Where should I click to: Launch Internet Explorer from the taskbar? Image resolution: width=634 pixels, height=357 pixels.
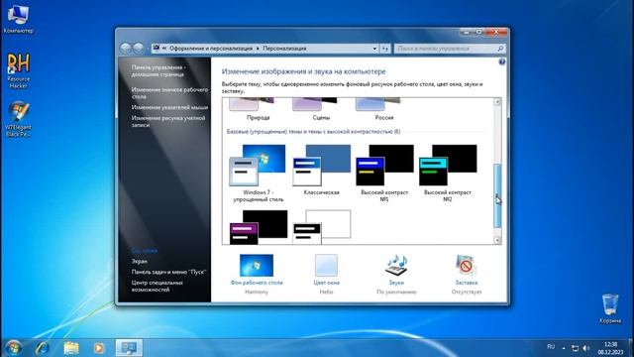coord(43,348)
